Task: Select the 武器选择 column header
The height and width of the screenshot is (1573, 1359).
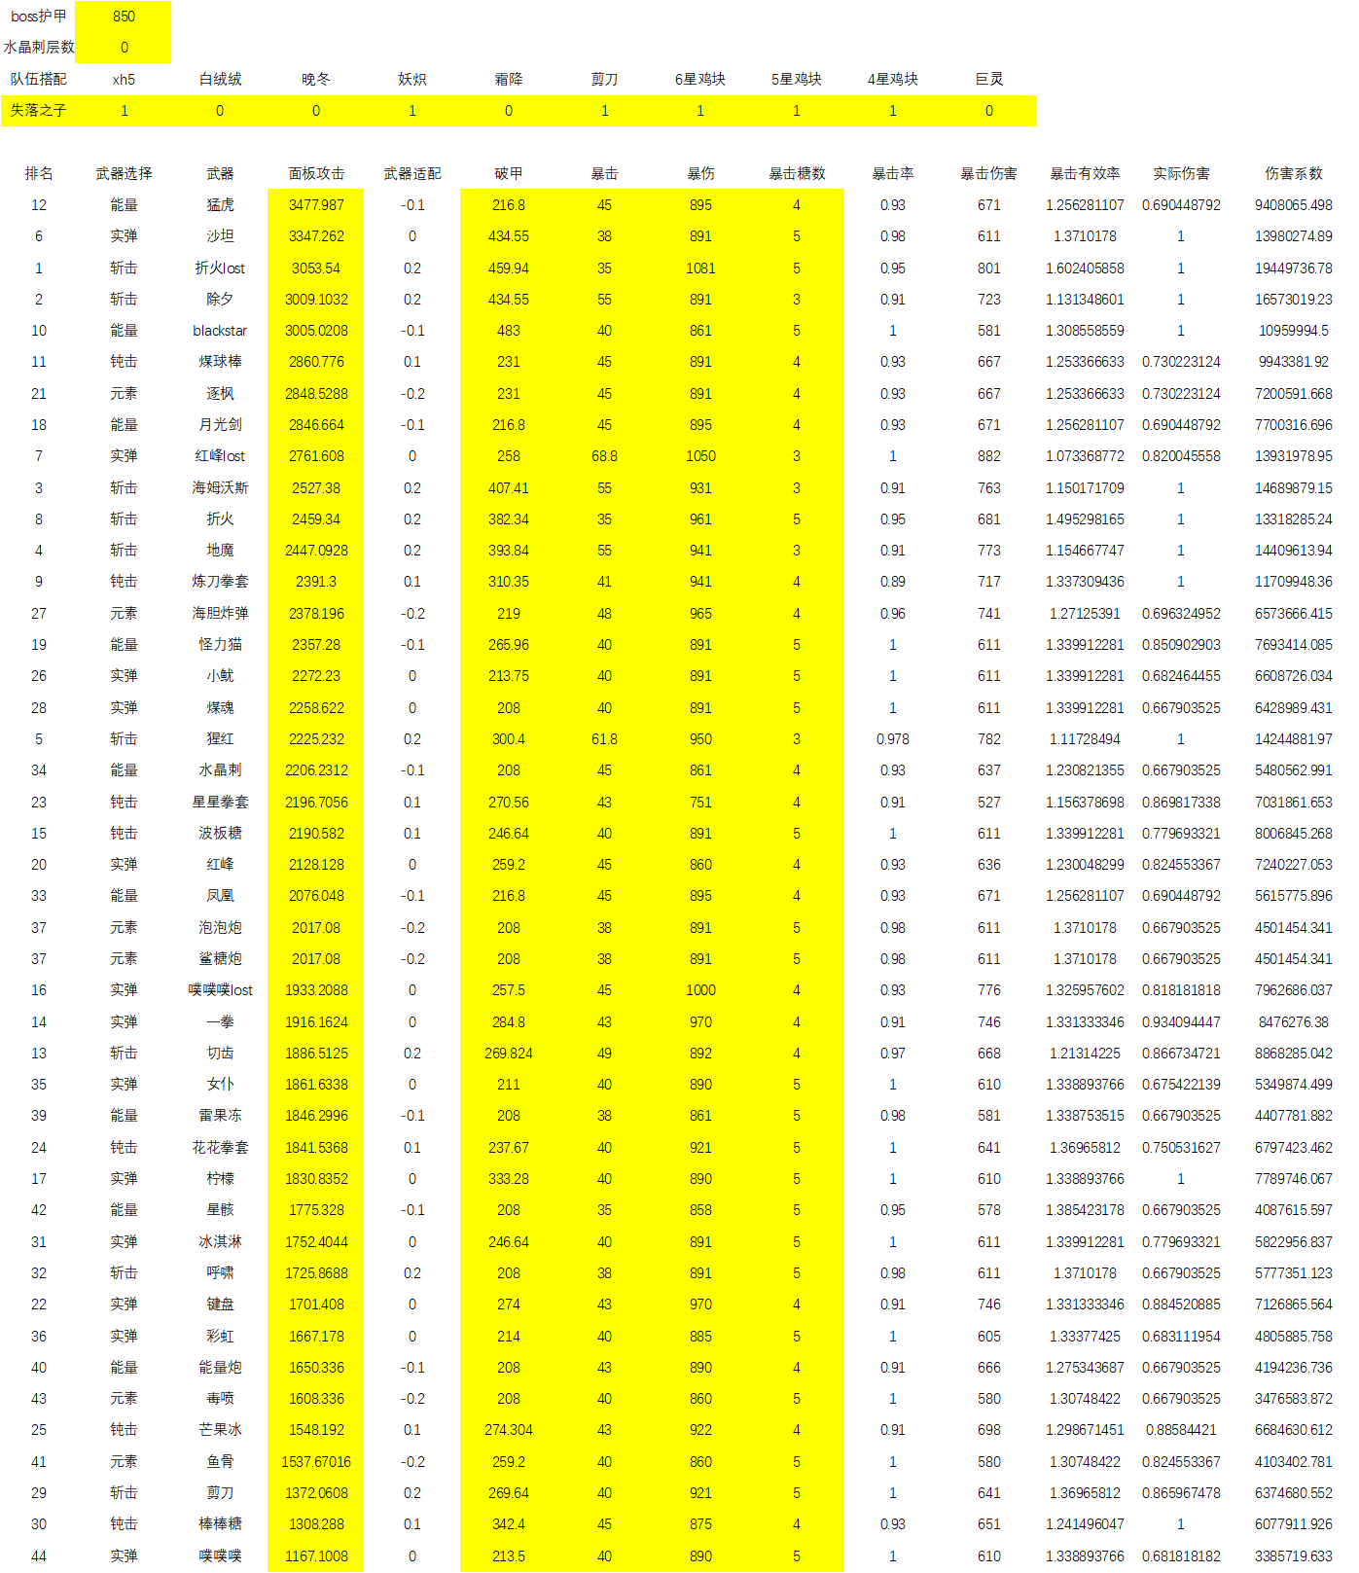Action: point(124,174)
